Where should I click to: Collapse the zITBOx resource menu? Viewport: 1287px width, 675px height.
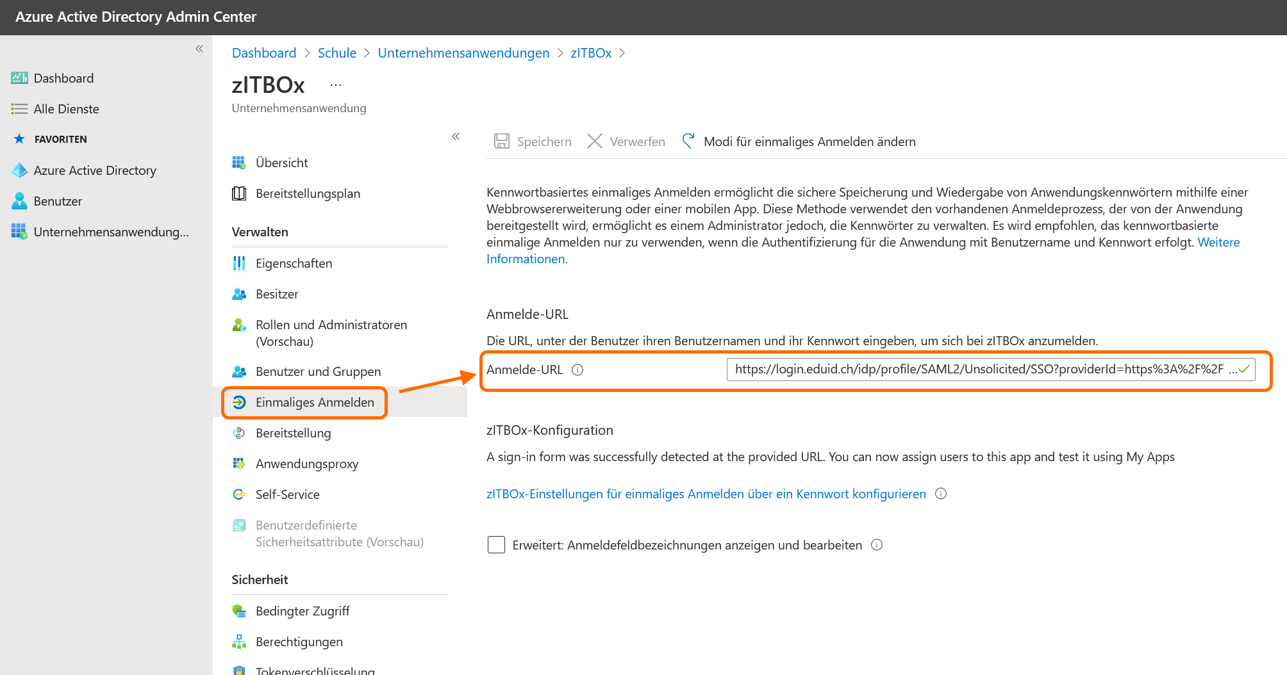pos(456,136)
